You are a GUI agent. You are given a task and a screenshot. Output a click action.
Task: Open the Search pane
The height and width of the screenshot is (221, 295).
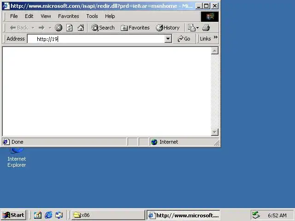coord(103,28)
